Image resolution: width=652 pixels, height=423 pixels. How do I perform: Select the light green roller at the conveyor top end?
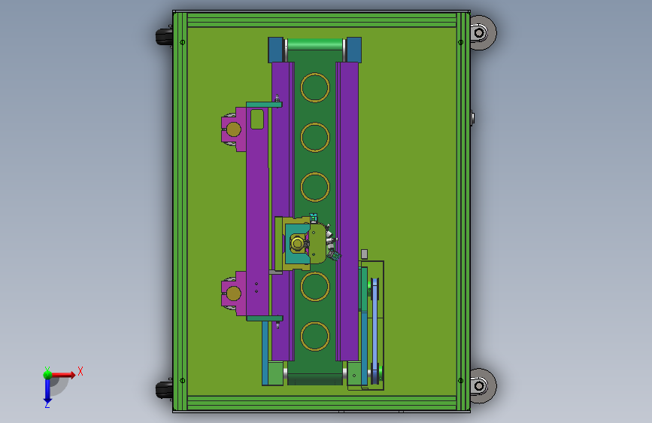pos(315,44)
